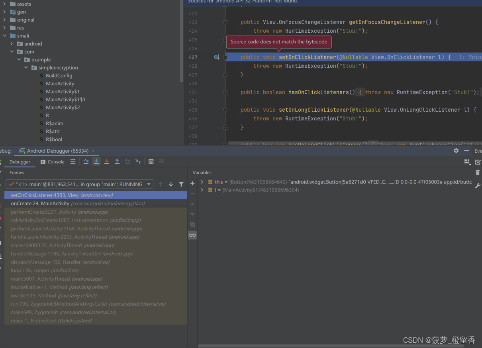Click the Trace Current Stream Chain icon

(161, 161)
